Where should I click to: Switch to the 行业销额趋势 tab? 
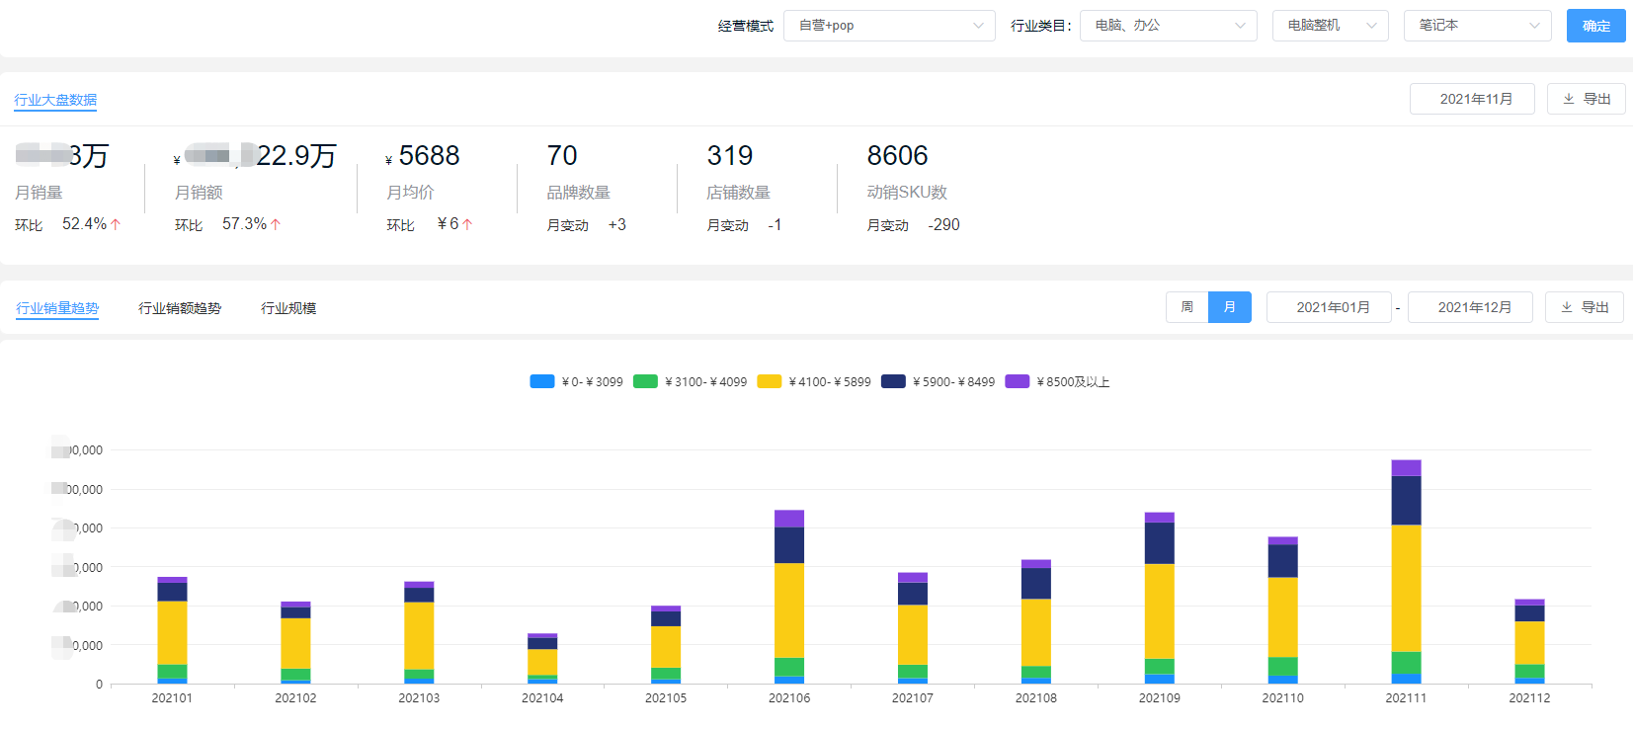tap(180, 308)
